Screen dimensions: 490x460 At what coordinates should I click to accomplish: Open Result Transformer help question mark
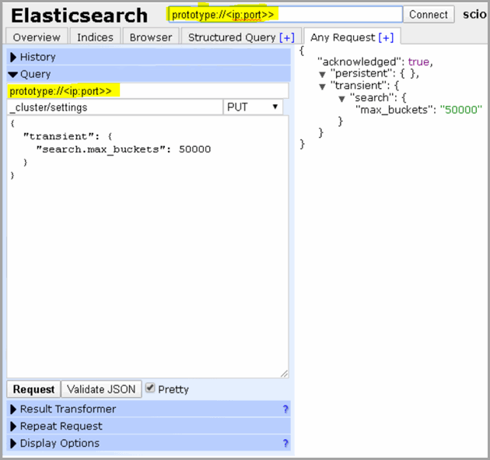click(x=285, y=409)
